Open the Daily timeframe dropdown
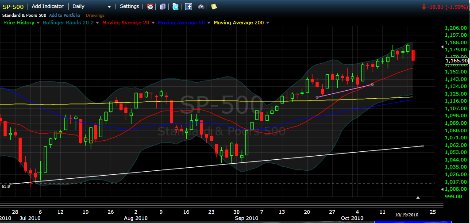 tap(92, 6)
